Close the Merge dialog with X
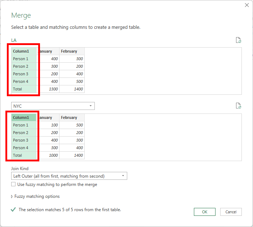This screenshot has width=253, height=227. (x=247, y=5)
